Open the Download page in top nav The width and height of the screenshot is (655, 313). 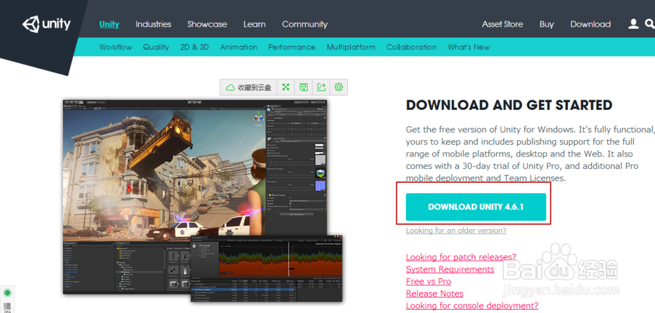[591, 24]
